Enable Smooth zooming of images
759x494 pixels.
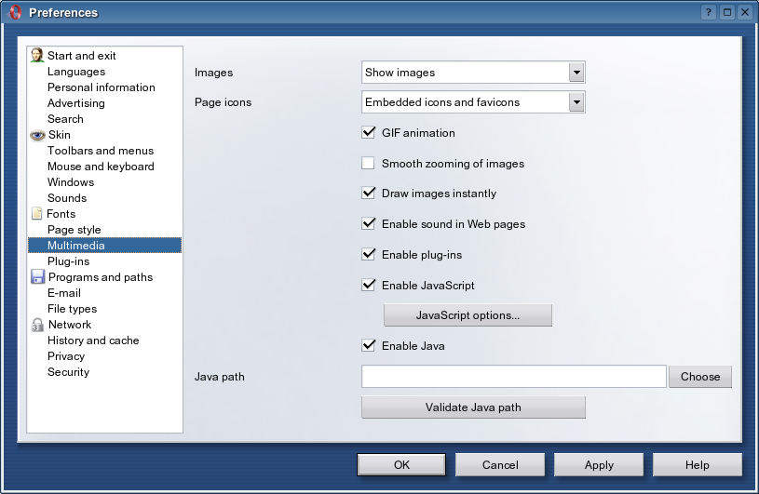(x=368, y=164)
